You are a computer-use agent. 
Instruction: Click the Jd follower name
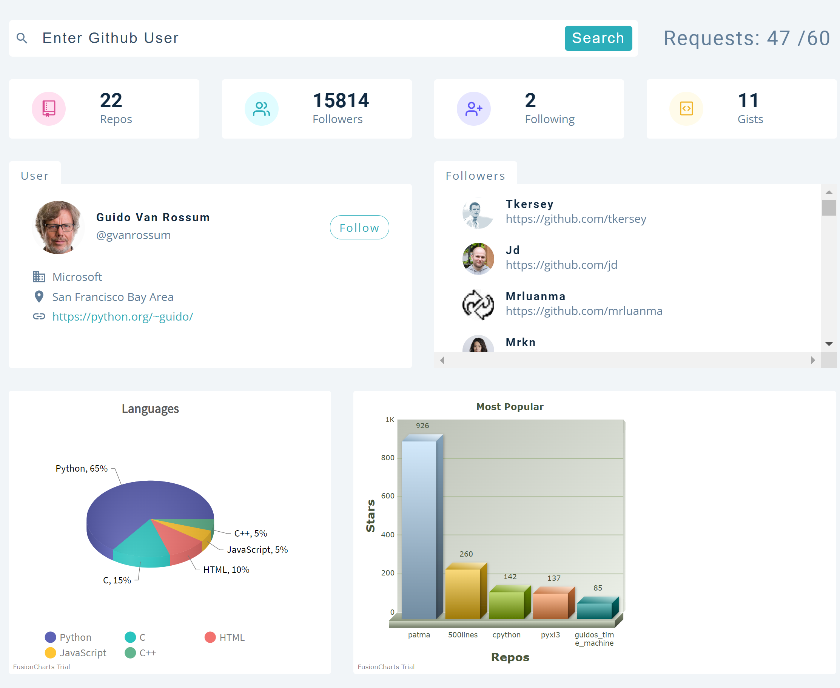pos(513,250)
